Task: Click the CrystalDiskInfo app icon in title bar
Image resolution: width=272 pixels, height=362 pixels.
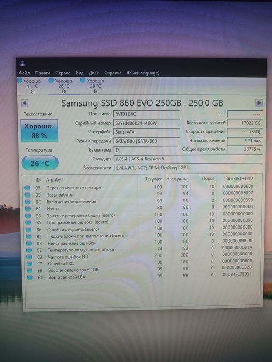Action: pos(22,63)
